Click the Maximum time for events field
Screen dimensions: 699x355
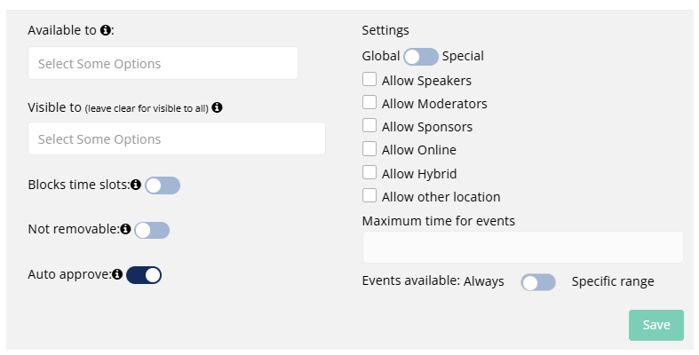pyautogui.click(x=522, y=247)
